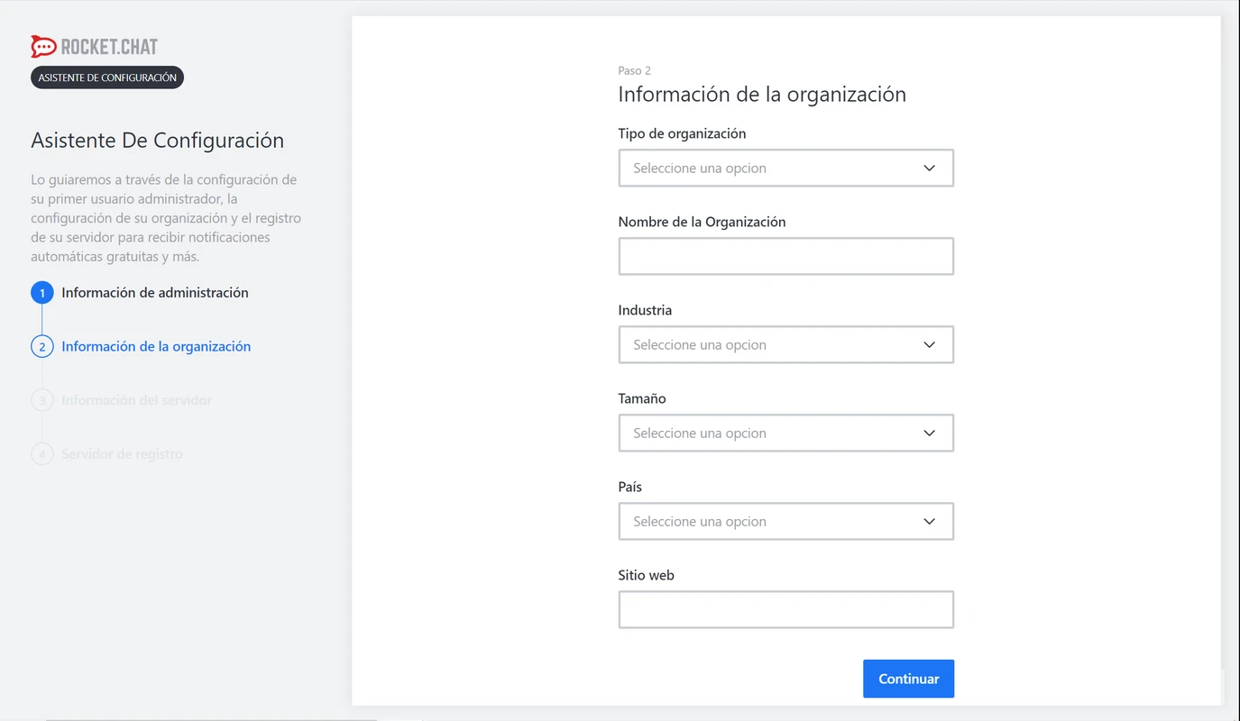1240x721 pixels.
Task: Open the Tipo de organización dropdown
Action: click(785, 169)
